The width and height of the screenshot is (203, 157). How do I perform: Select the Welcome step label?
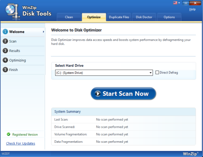(17, 32)
